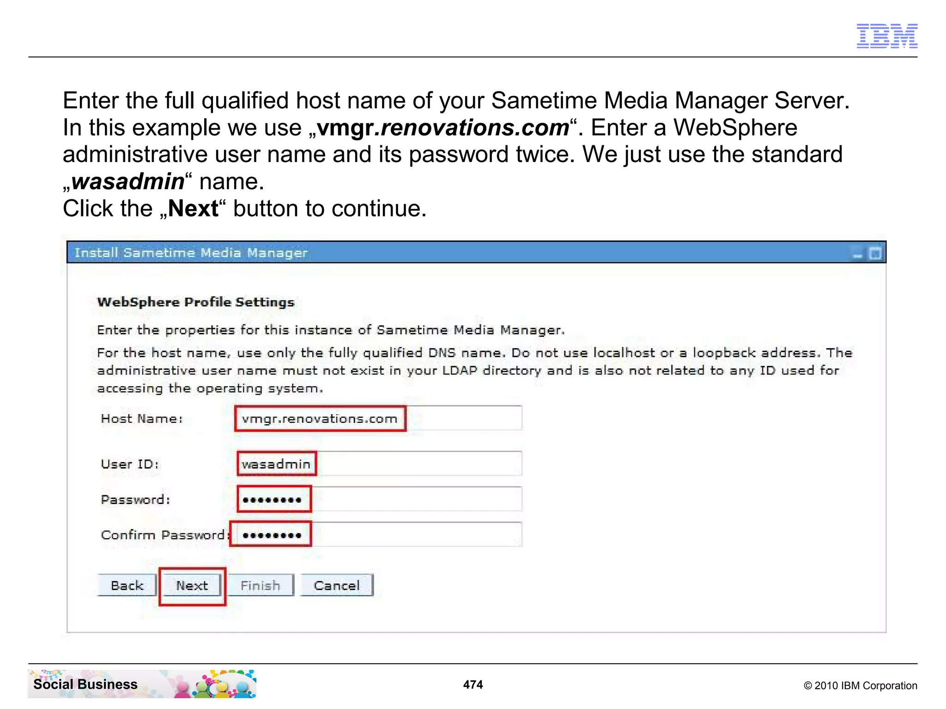This screenshot has height=709, width=946.
Task: Select the Password input field
Action: coord(379,499)
